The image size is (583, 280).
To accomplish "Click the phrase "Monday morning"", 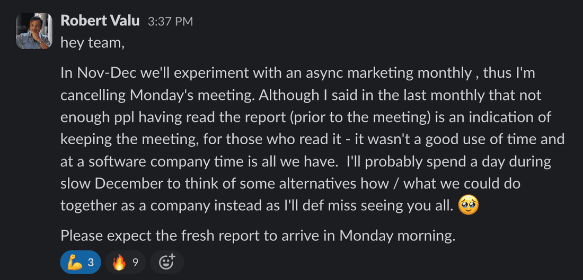I will [x=397, y=236].
